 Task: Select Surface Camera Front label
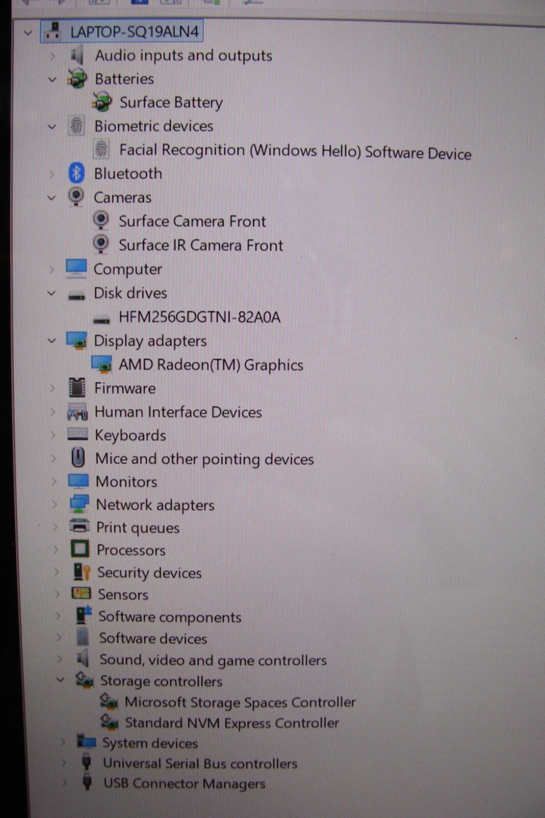click(x=192, y=221)
